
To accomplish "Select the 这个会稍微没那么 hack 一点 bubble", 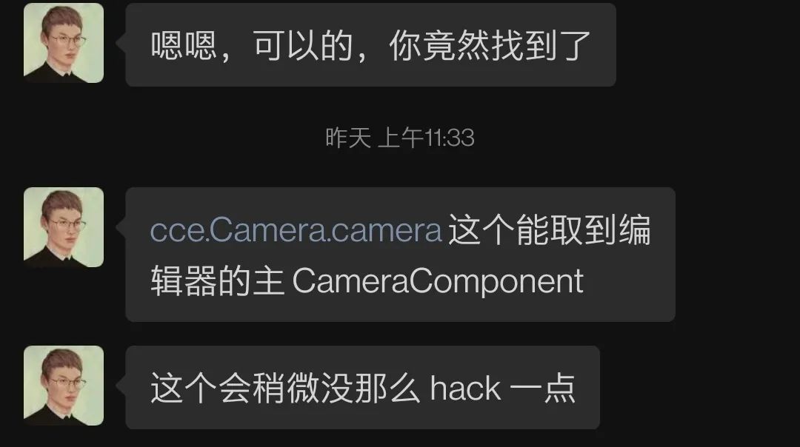I will 363,387.
